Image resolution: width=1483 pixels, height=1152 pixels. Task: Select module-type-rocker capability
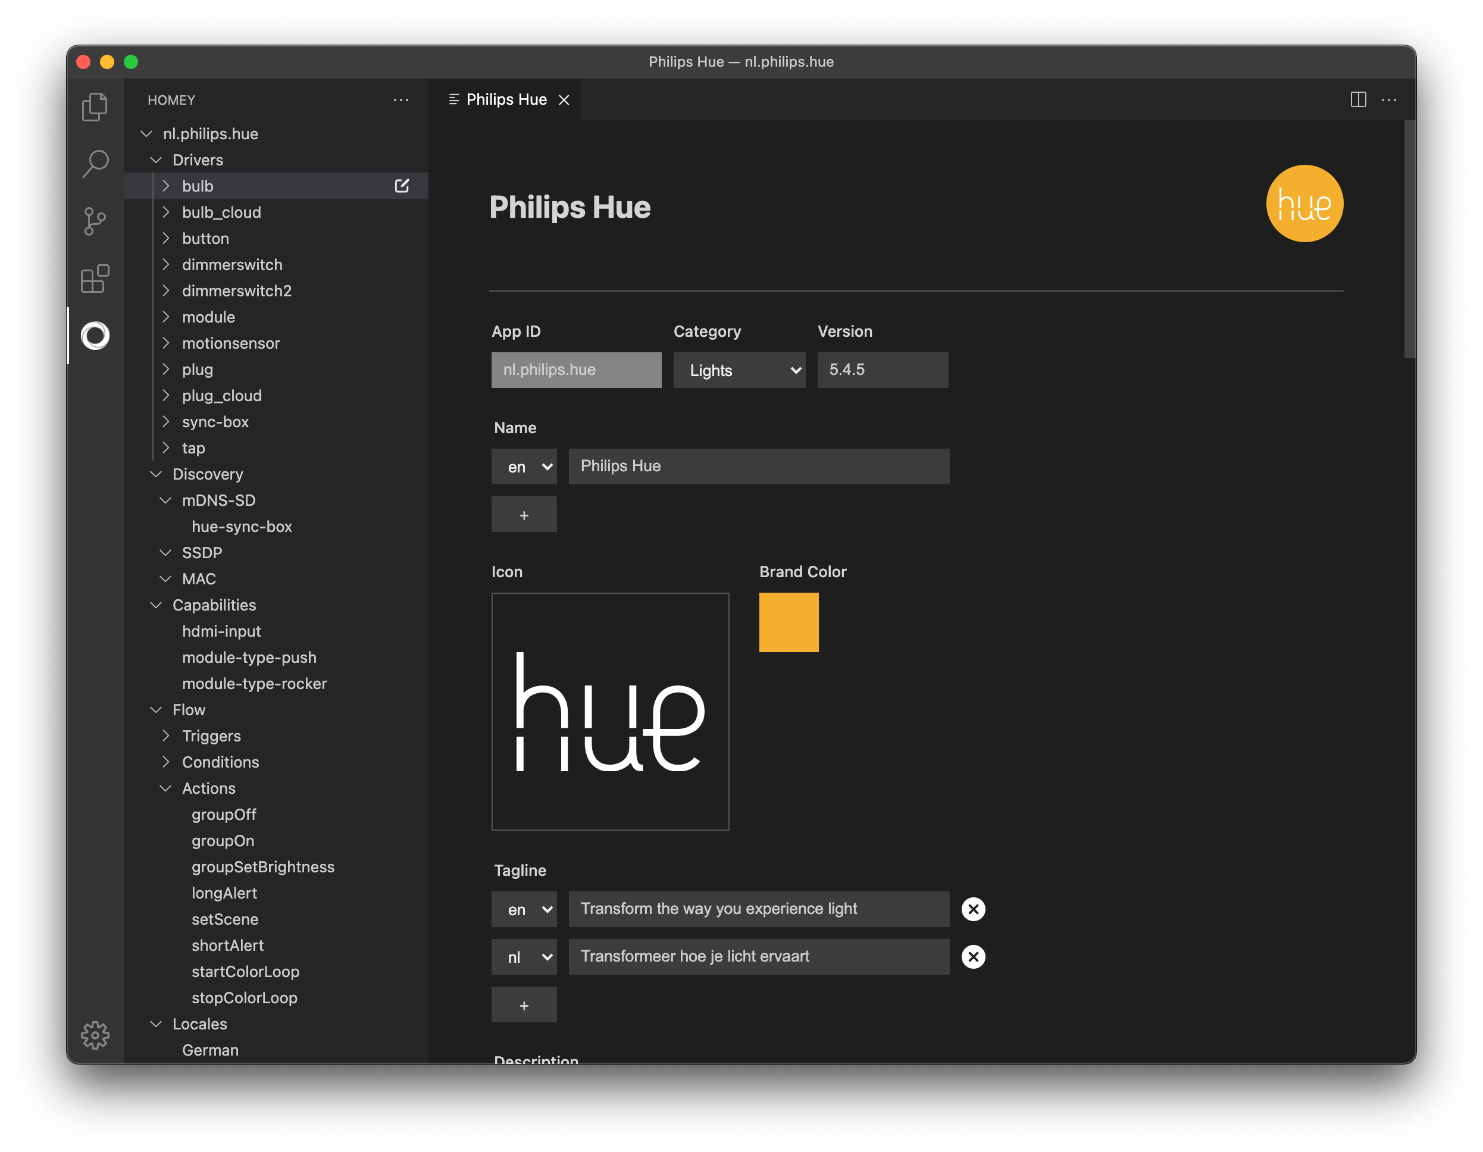pos(255,684)
